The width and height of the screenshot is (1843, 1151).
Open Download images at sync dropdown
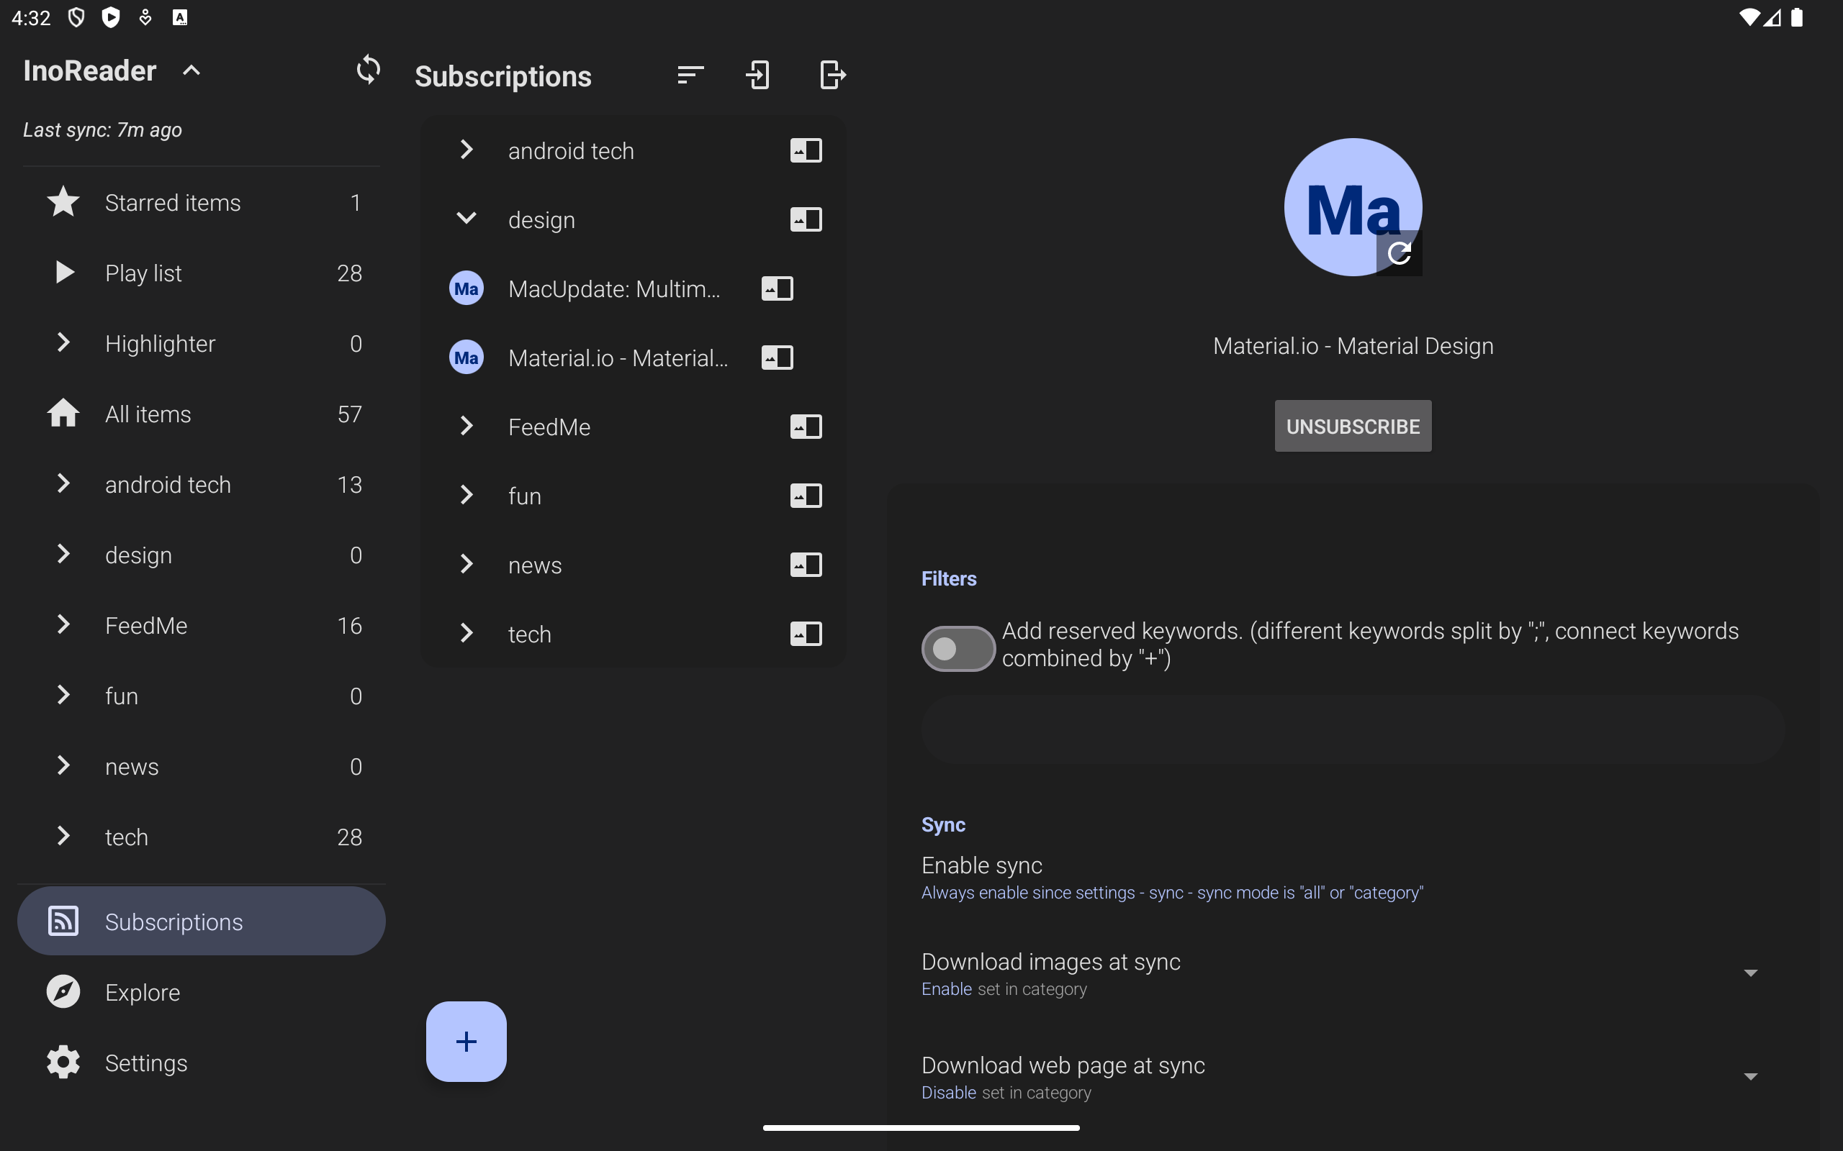point(1751,973)
